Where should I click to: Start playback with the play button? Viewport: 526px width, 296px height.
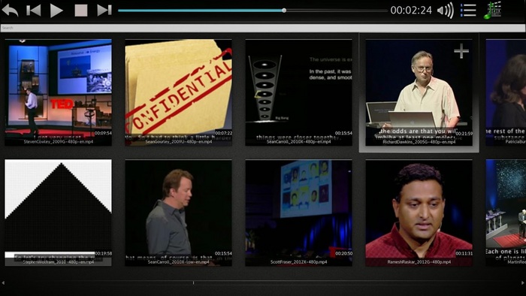point(56,11)
